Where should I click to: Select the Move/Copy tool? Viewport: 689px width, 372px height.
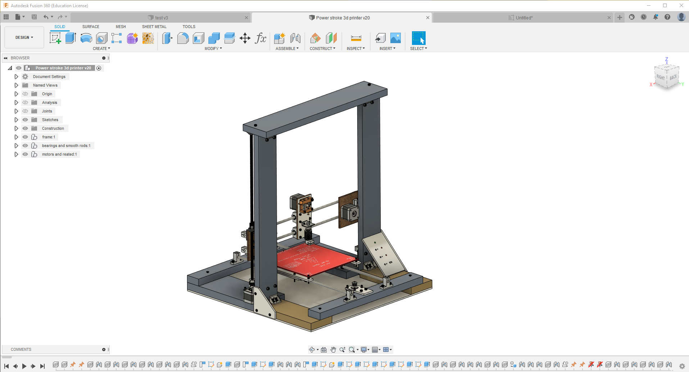click(245, 38)
